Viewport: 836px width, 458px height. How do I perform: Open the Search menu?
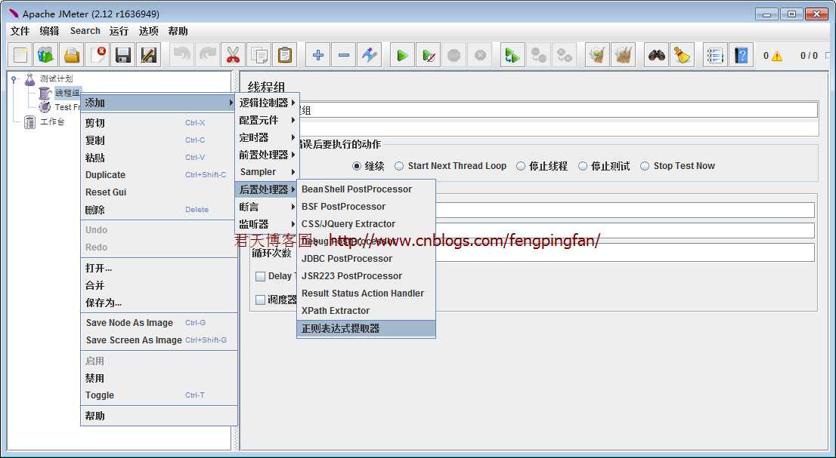85,31
